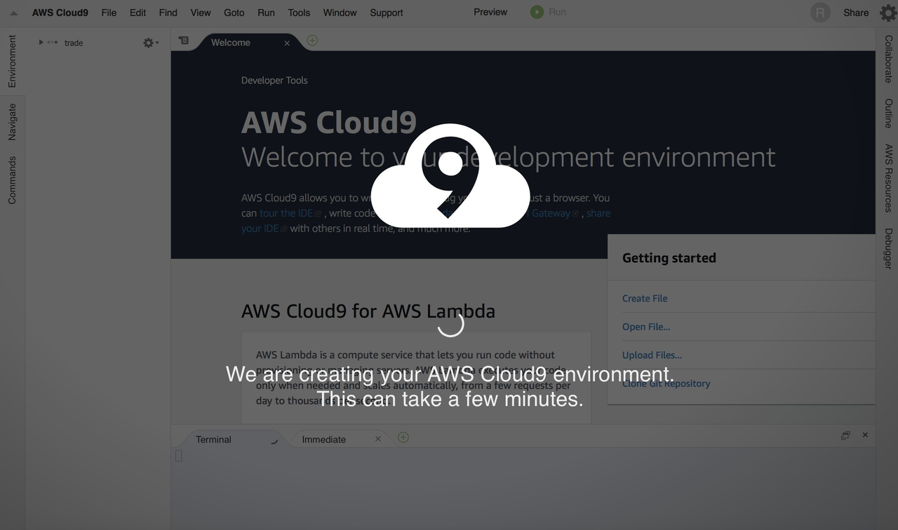Click the Upload Files... link
Image resolution: width=898 pixels, height=530 pixels.
(652, 355)
